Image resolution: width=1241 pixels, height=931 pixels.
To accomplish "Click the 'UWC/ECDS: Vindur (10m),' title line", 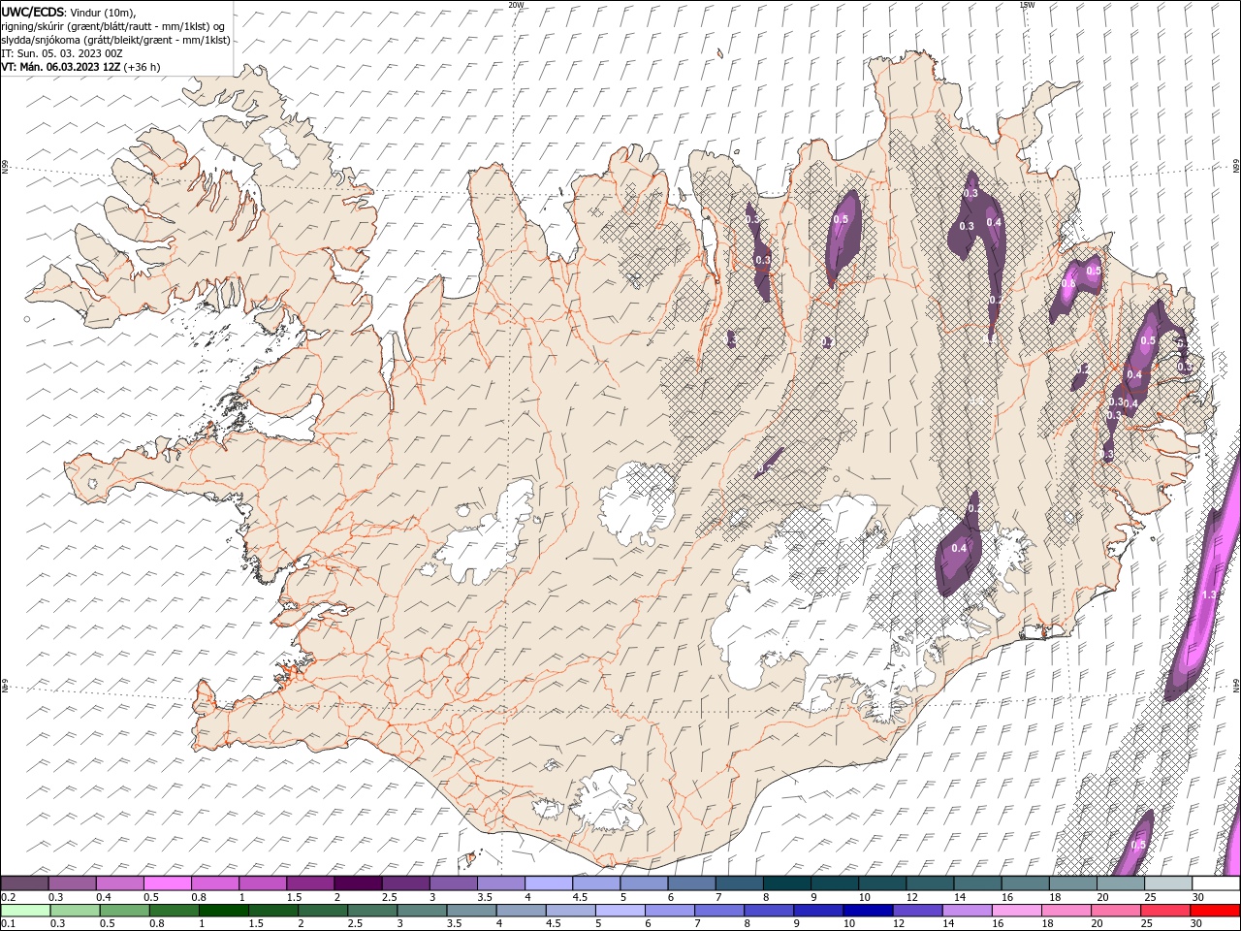I will point(69,12).
